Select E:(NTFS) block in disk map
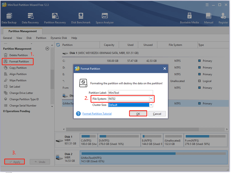 [x=152, y=140]
